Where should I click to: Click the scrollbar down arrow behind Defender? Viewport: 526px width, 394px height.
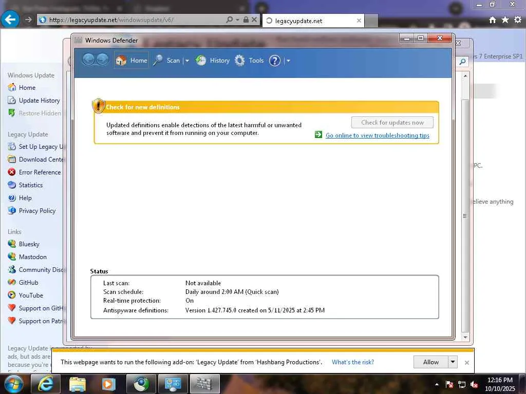pyautogui.click(x=465, y=337)
